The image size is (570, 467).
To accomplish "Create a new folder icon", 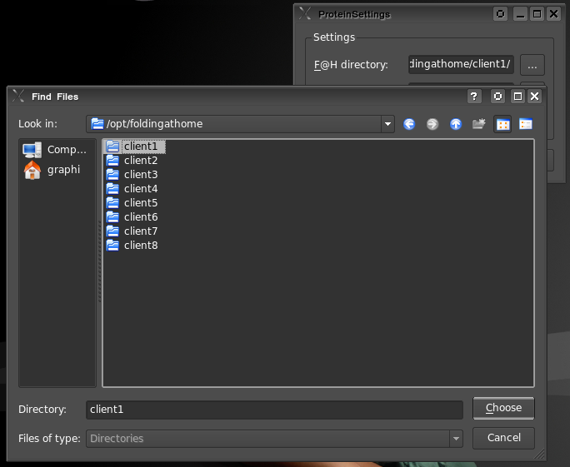I will (479, 124).
